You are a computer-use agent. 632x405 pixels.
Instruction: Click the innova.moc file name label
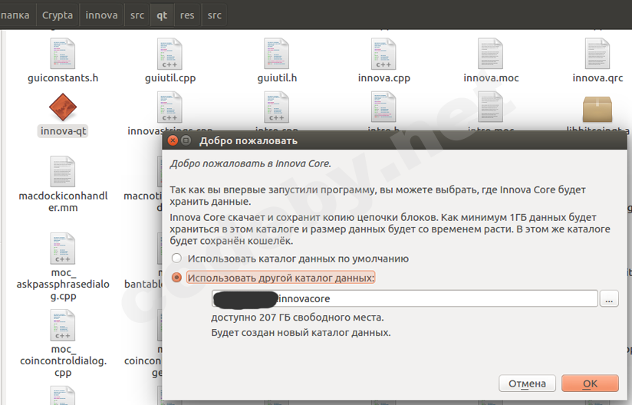click(491, 77)
